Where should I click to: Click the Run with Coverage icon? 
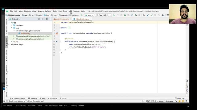(x=128, y=15)
